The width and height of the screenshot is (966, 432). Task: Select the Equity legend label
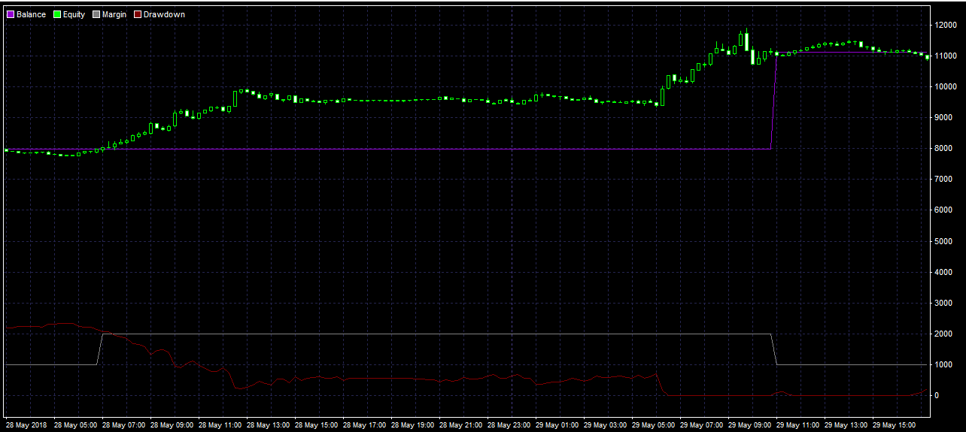pyautogui.click(x=74, y=14)
